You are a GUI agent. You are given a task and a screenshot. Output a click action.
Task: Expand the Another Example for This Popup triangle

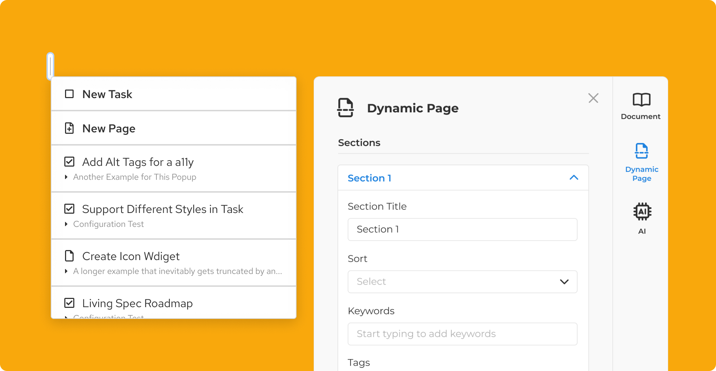[66, 177]
